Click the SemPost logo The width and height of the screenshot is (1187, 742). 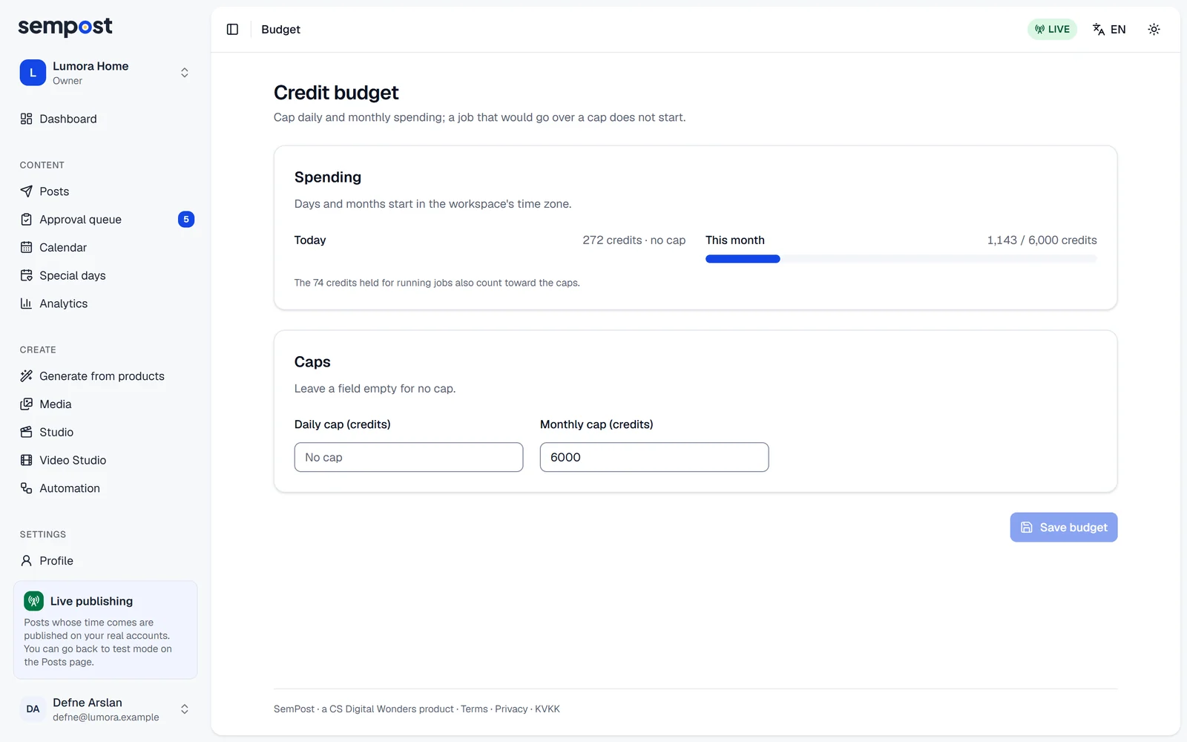(65, 27)
